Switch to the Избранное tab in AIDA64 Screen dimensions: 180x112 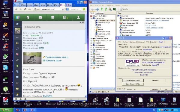[100, 13]
